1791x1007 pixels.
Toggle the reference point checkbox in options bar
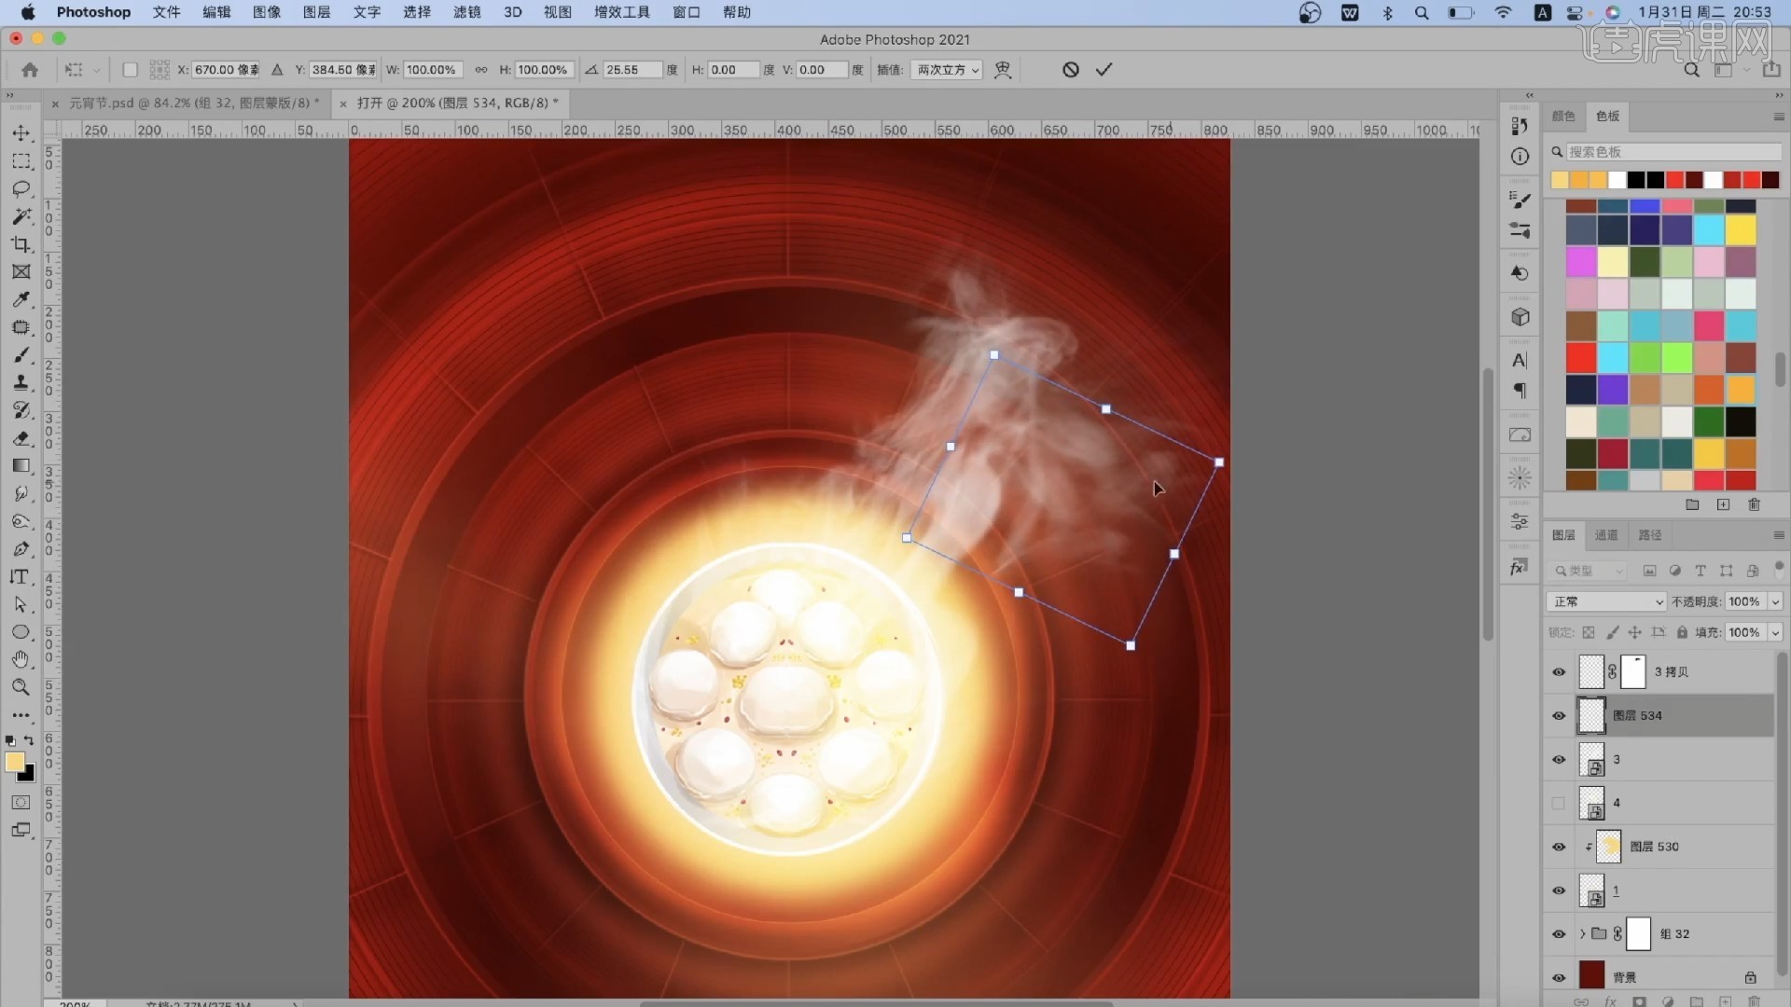click(x=130, y=70)
